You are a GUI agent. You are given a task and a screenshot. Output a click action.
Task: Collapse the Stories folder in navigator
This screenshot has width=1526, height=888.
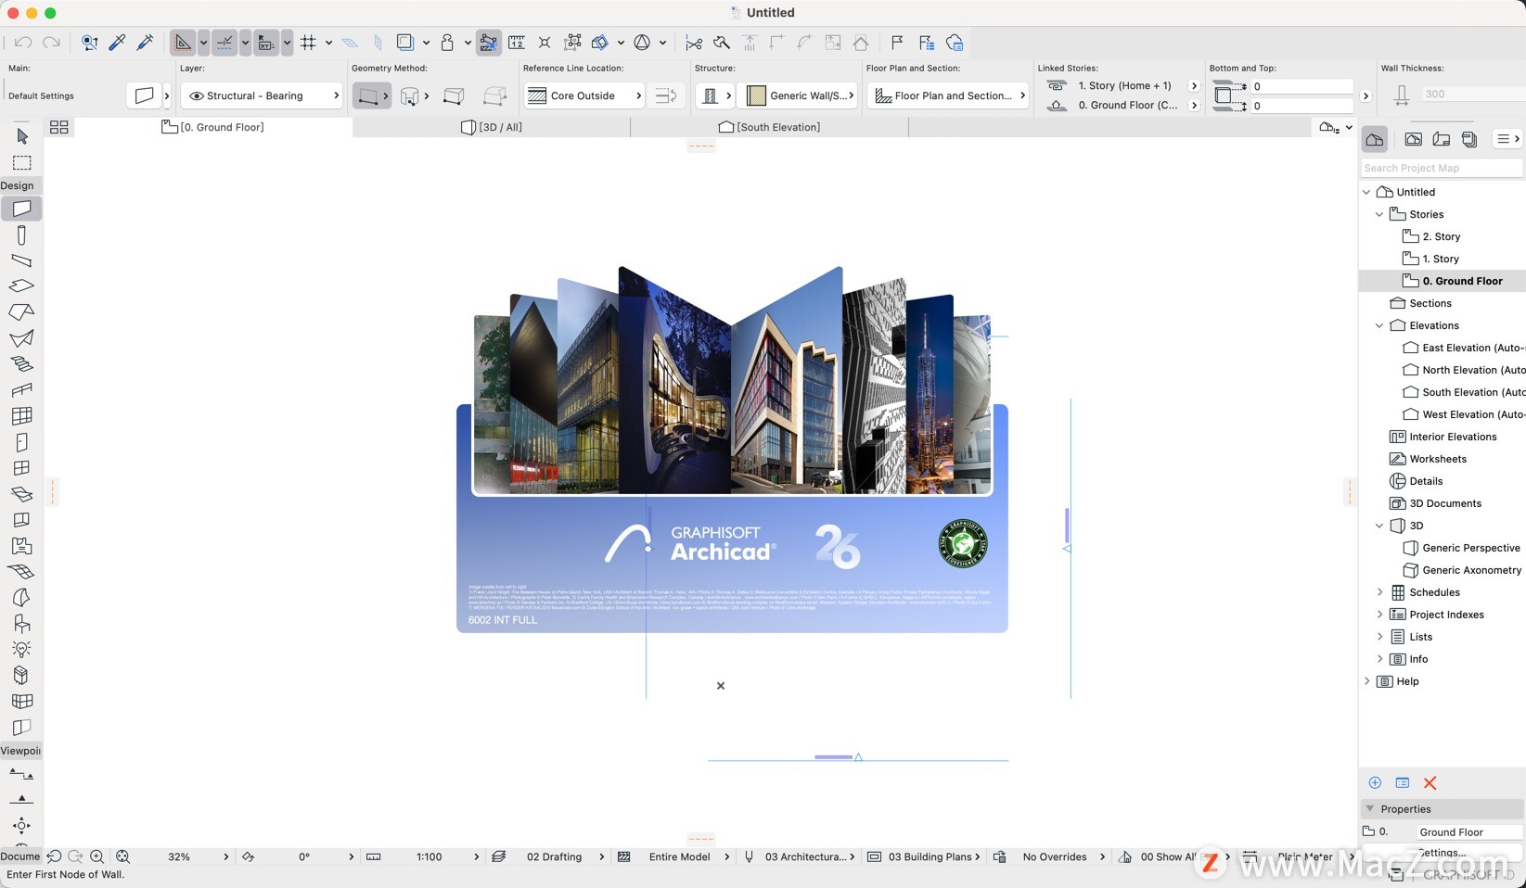pyautogui.click(x=1379, y=214)
